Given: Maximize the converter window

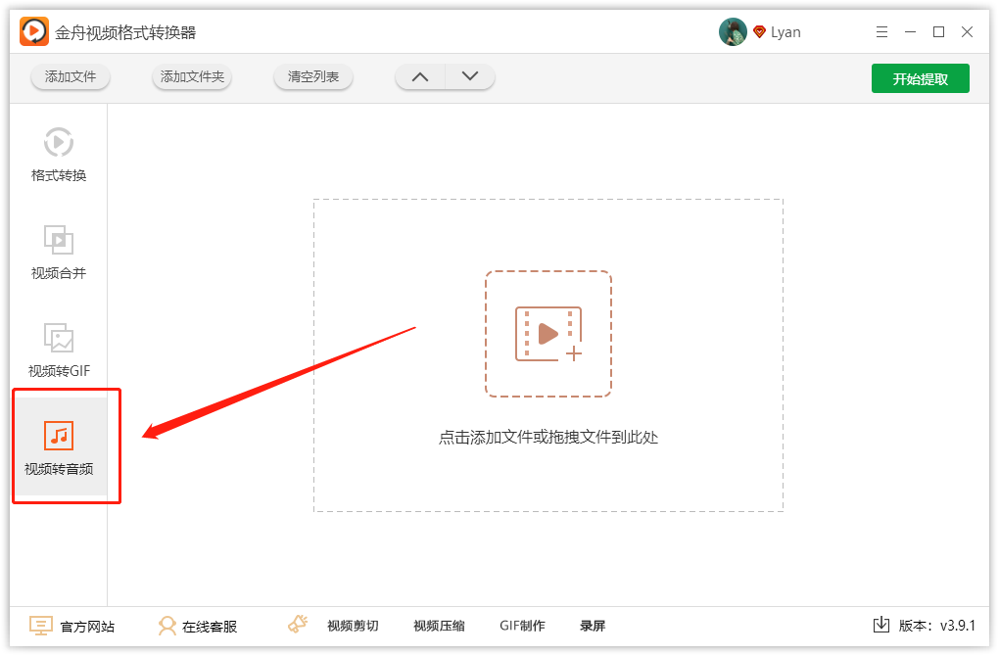Looking at the screenshot, I should coord(938,32).
